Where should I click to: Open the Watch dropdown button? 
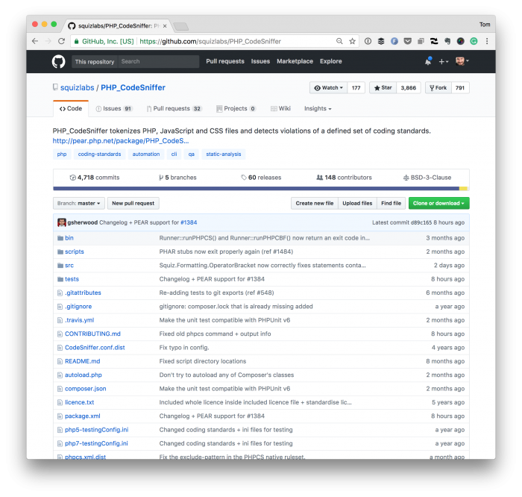(x=328, y=88)
